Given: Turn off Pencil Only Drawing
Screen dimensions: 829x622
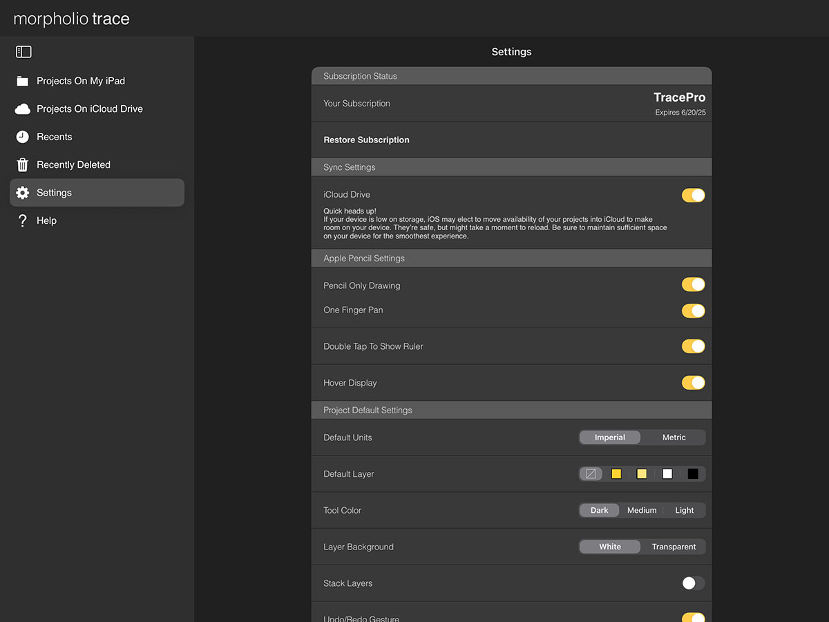Looking at the screenshot, I should [x=693, y=285].
